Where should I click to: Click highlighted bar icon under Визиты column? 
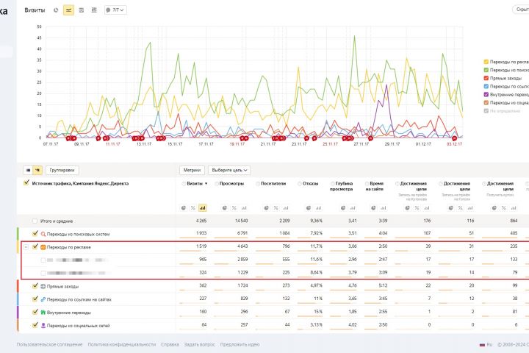[x=203, y=207]
